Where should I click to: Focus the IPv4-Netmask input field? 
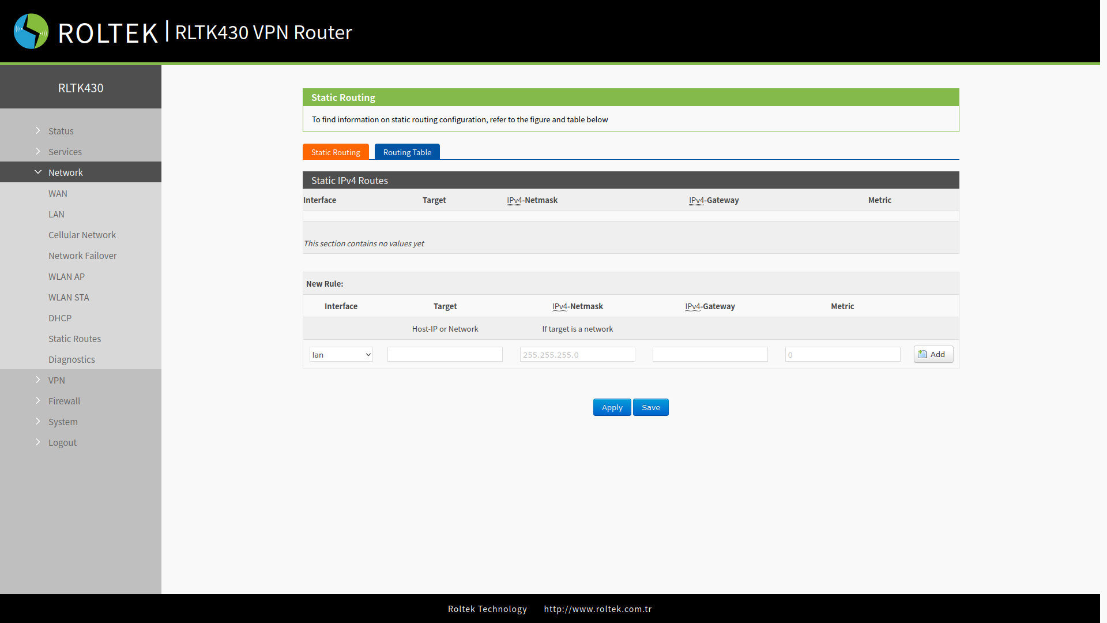578,354
